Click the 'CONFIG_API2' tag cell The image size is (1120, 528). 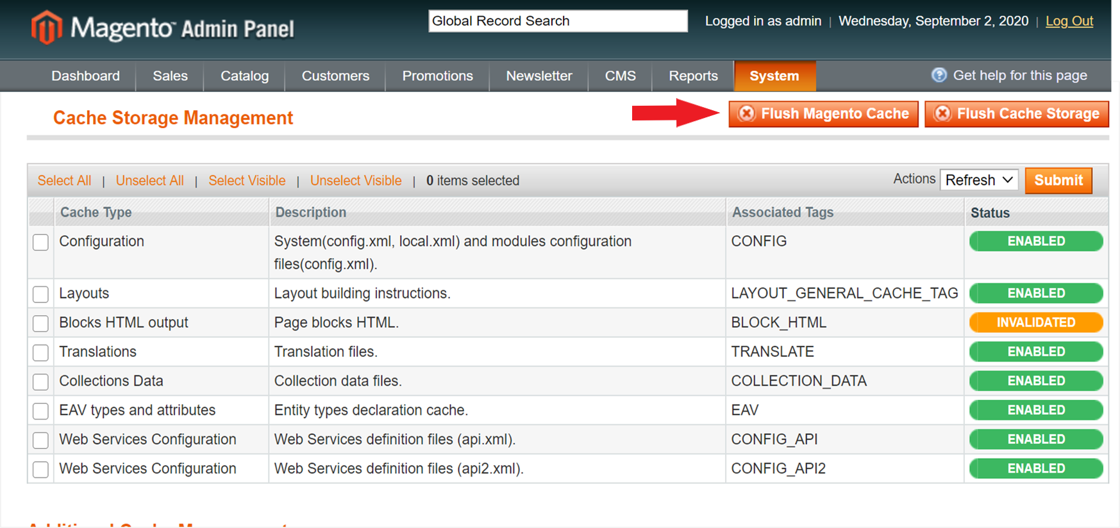(844, 468)
